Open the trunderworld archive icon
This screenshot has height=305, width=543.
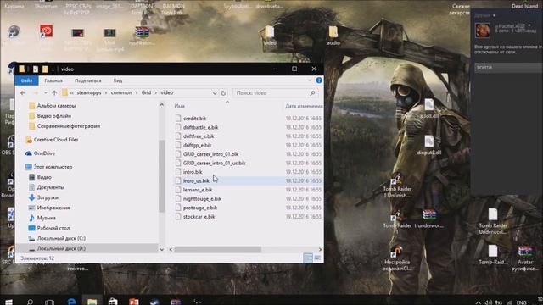tap(429, 219)
